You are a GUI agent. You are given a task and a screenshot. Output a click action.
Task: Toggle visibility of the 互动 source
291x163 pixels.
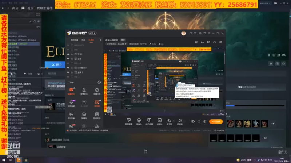[x=68, y=59]
